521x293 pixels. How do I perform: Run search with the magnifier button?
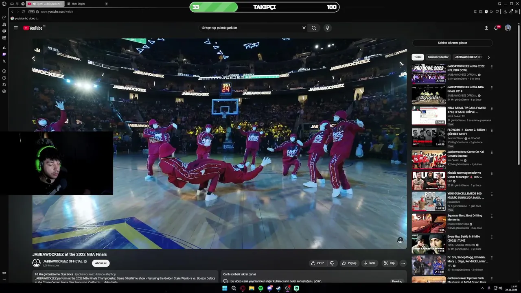(314, 28)
